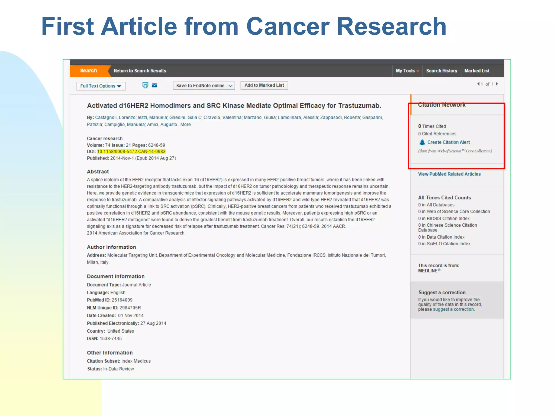Image resolution: width=555 pixels, height=416 pixels.
Task: Open author Lamolinara, Alessia link
Action: coord(298,118)
